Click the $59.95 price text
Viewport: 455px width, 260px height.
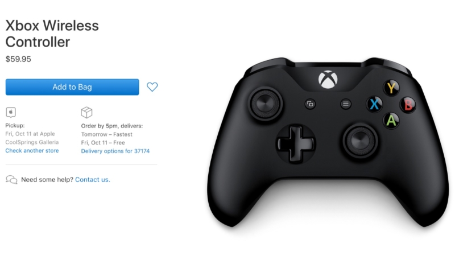coord(18,59)
